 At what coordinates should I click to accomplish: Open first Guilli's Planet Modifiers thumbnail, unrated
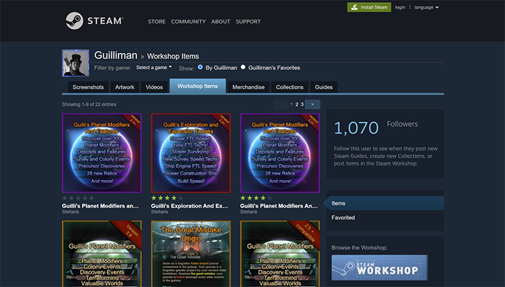pyautogui.click(x=102, y=153)
